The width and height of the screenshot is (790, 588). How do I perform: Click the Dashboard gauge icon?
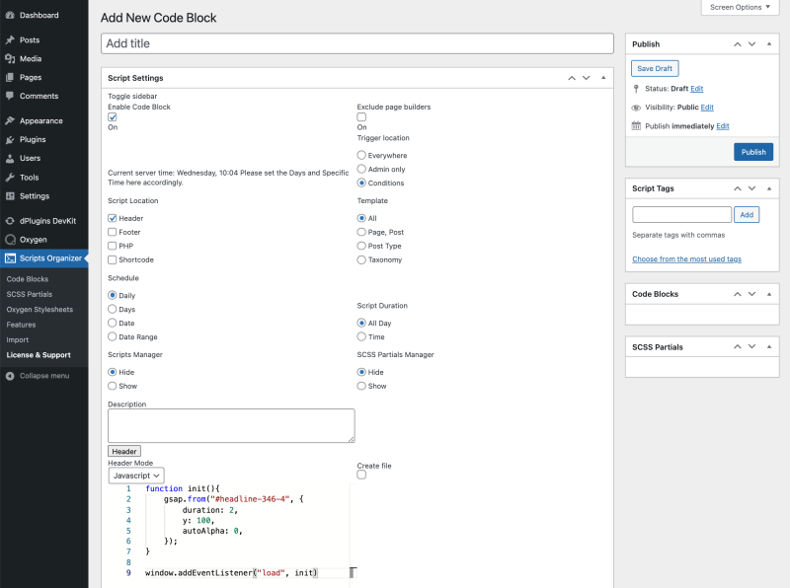click(x=10, y=15)
